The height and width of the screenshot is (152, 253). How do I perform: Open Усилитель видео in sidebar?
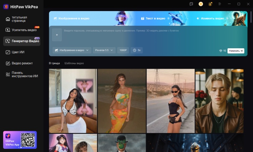(x=21, y=30)
